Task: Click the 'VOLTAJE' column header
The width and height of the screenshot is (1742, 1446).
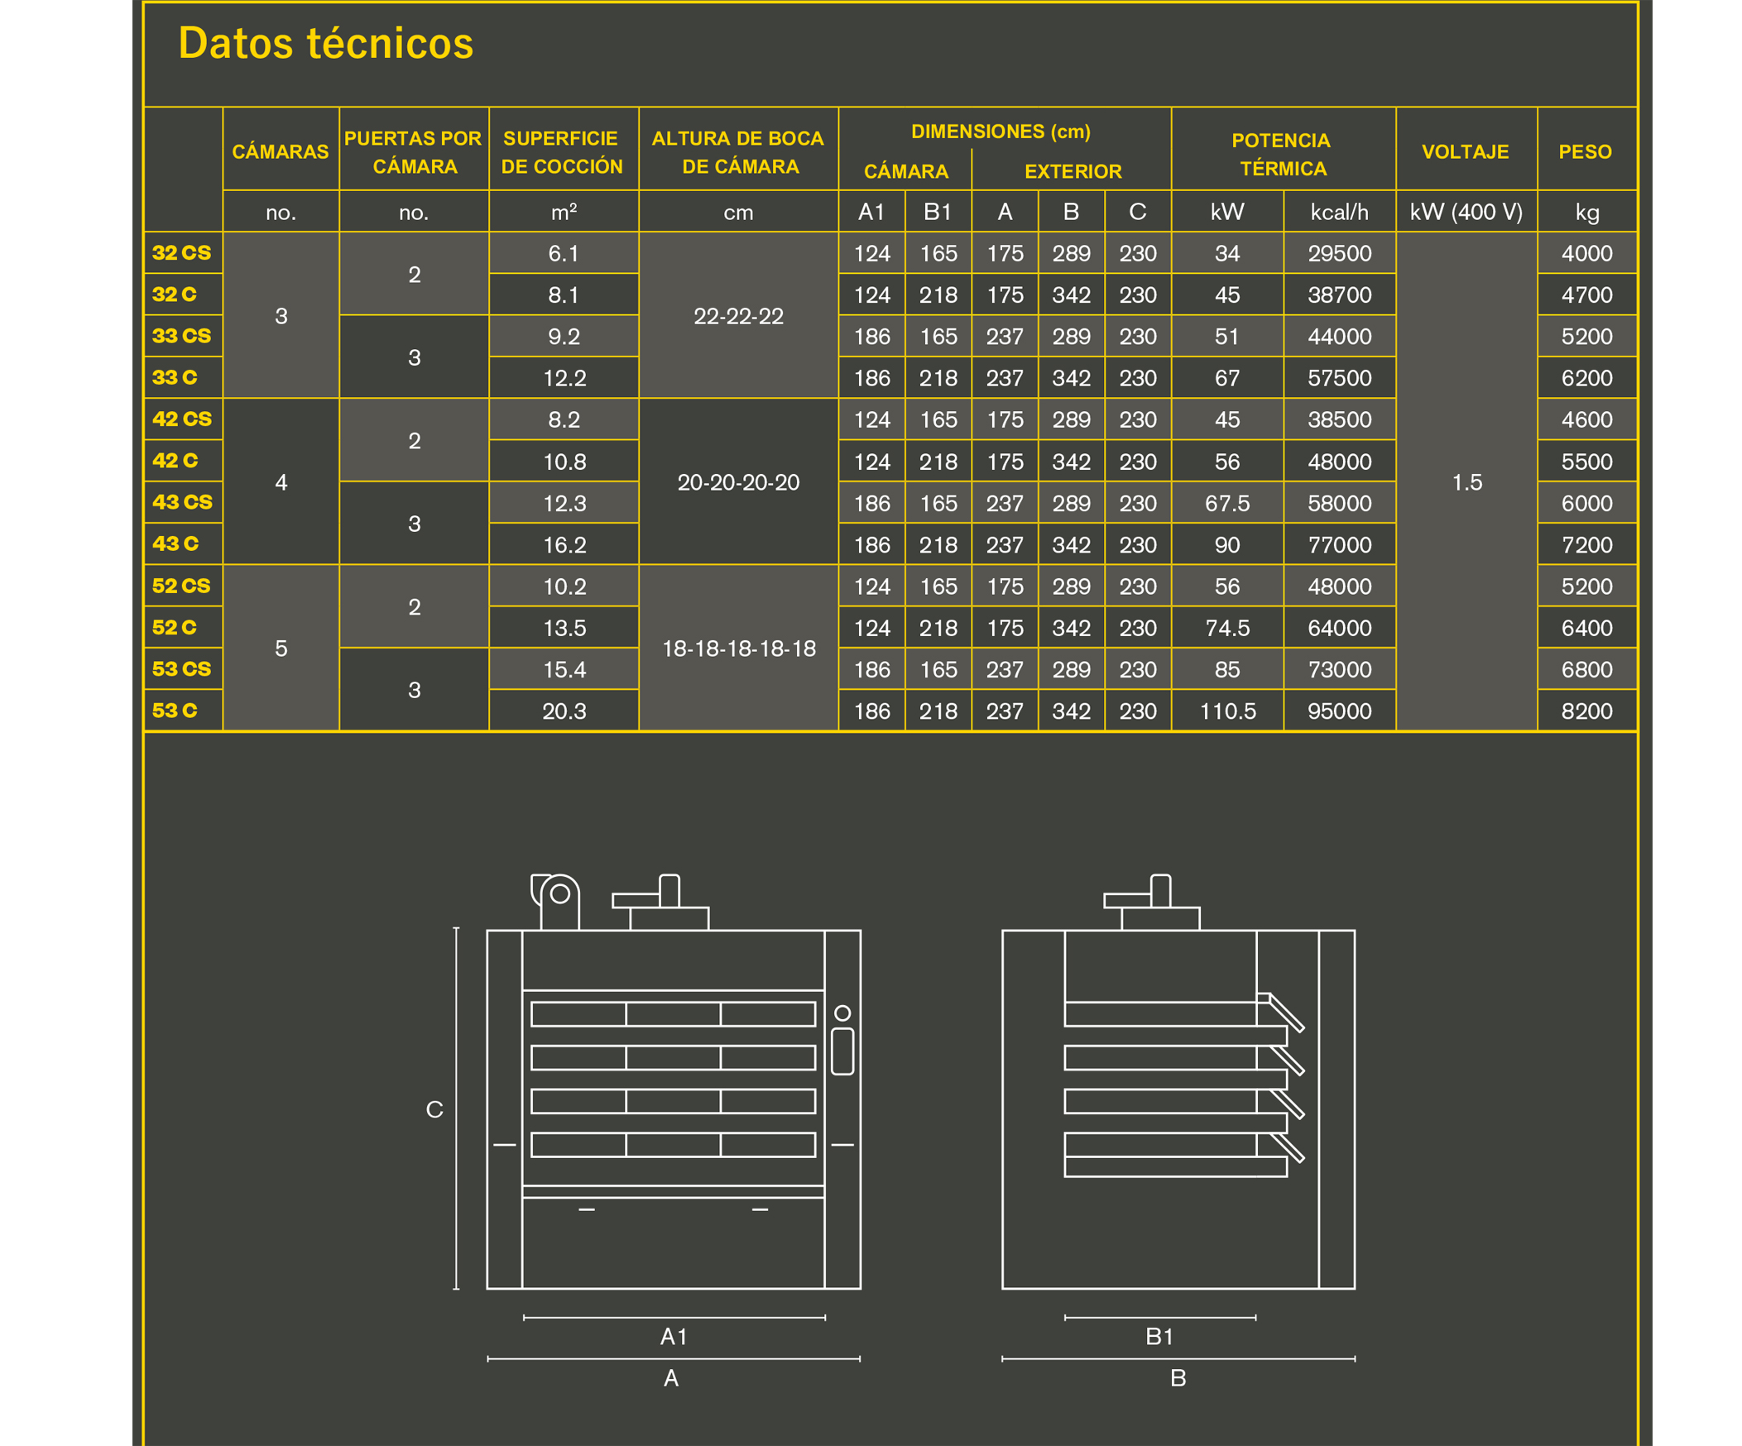Action: coord(1465,151)
